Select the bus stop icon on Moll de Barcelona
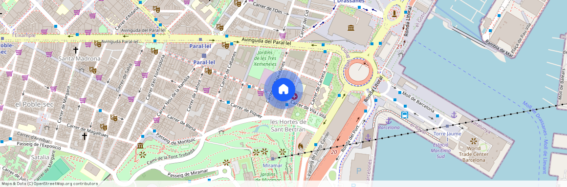The height and width of the screenshot is (187, 567). point(405,115)
